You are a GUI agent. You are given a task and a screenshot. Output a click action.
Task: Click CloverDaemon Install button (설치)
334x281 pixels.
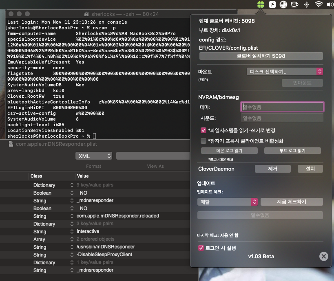[310, 169]
